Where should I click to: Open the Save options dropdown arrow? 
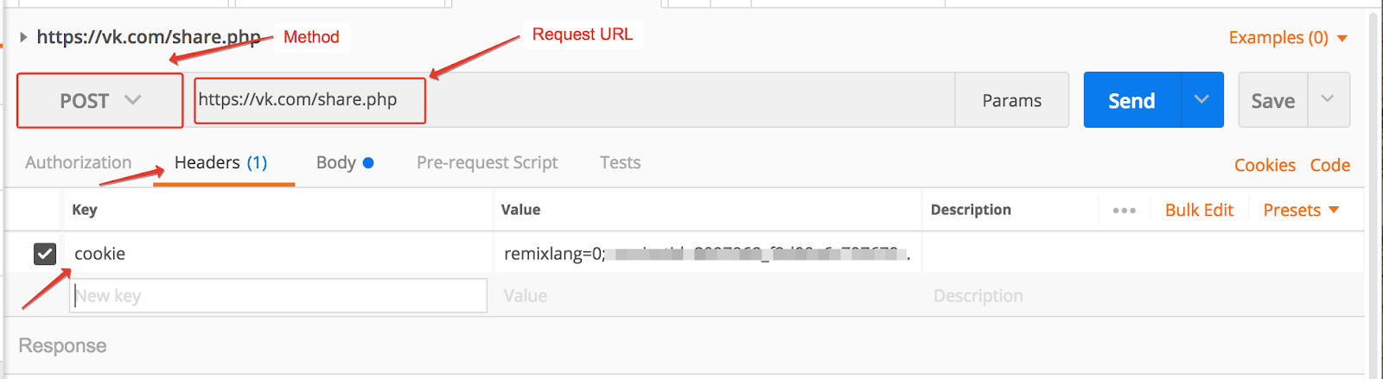coord(1328,100)
